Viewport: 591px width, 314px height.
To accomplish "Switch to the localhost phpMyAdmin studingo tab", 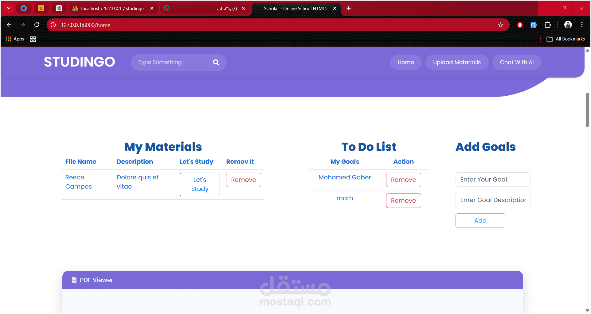I will coord(112,8).
